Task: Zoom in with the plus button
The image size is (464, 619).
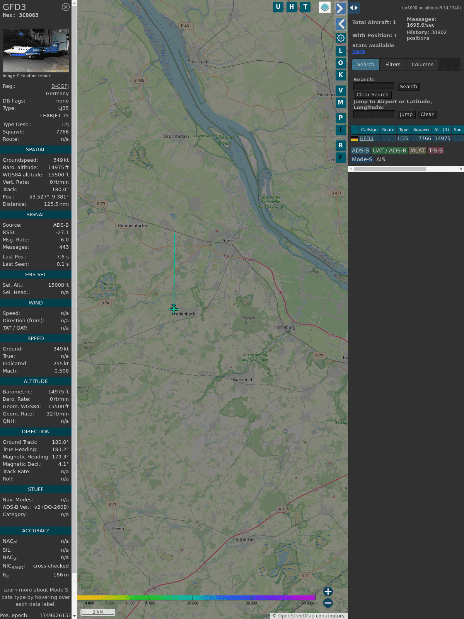Action: (x=328, y=592)
